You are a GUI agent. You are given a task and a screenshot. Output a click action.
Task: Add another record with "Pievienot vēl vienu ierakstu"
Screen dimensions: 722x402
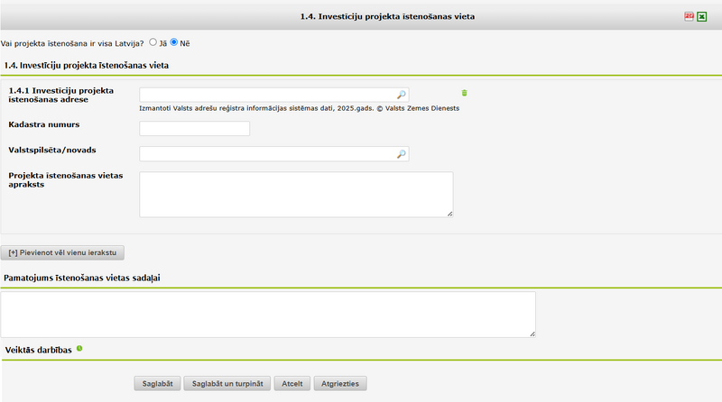(x=63, y=252)
